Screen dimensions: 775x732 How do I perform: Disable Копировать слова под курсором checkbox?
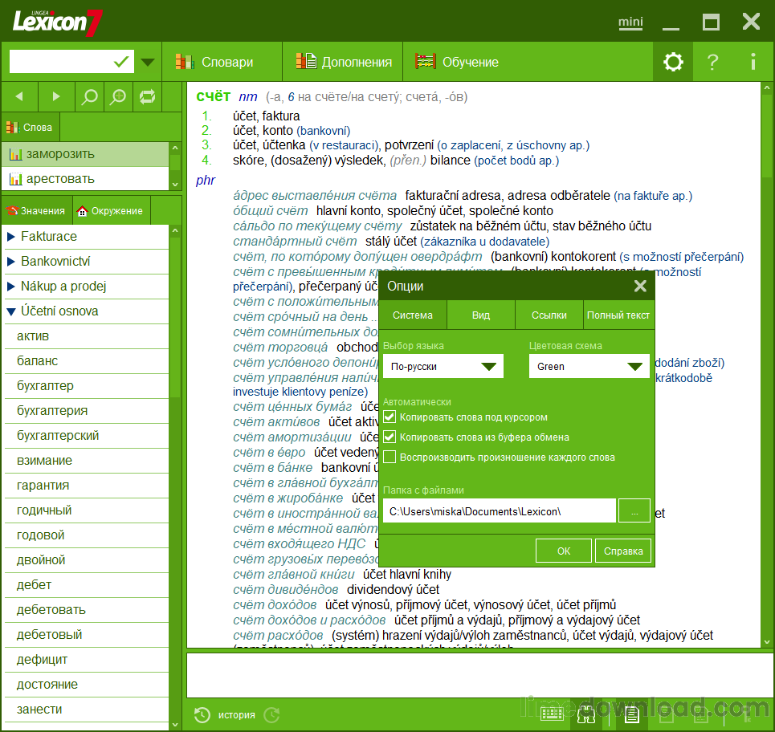point(390,417)
